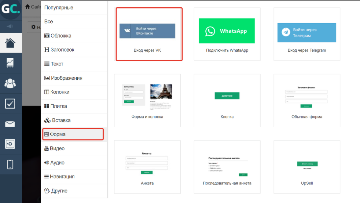This screenshot has height=203, width=360.
Task: Choose the Вход через Telegram block
Action: pyautogui.click(x=307, y=34)
